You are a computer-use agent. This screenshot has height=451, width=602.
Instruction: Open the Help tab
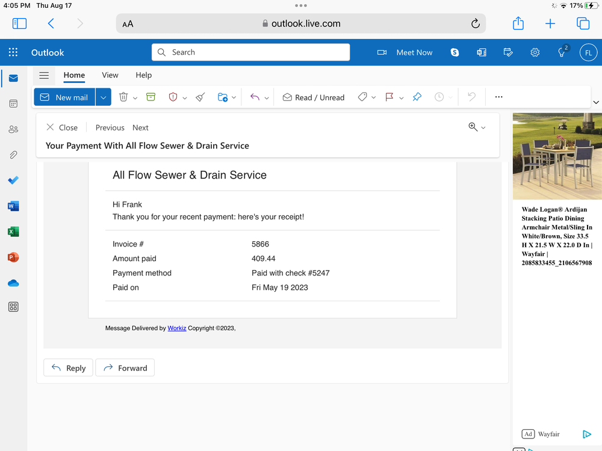pyautogui.click(x=143, y=75)
